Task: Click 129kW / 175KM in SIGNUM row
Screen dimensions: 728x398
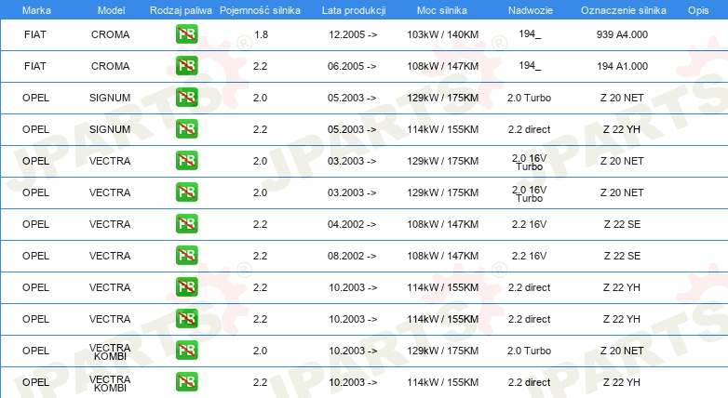Action: (x=442, y=98)
